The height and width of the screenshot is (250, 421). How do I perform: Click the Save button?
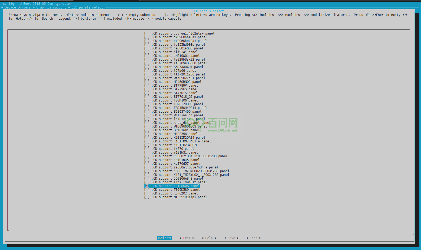click(x=231, y=238)
